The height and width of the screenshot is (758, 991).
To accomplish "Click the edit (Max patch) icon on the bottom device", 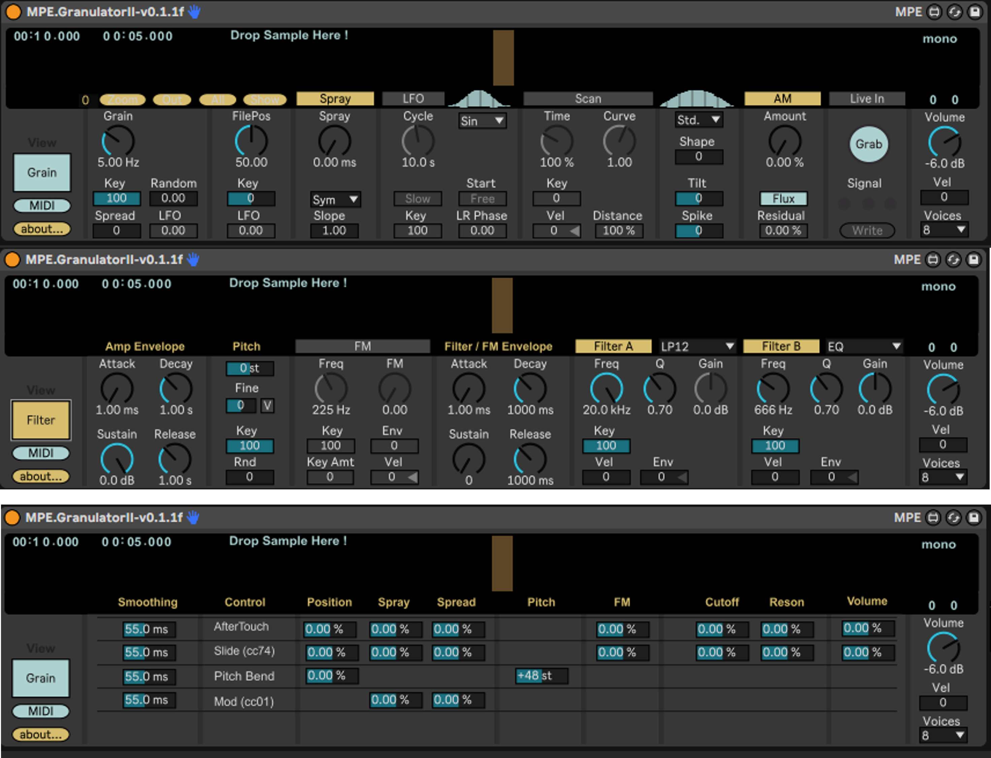I will [933, 518].
